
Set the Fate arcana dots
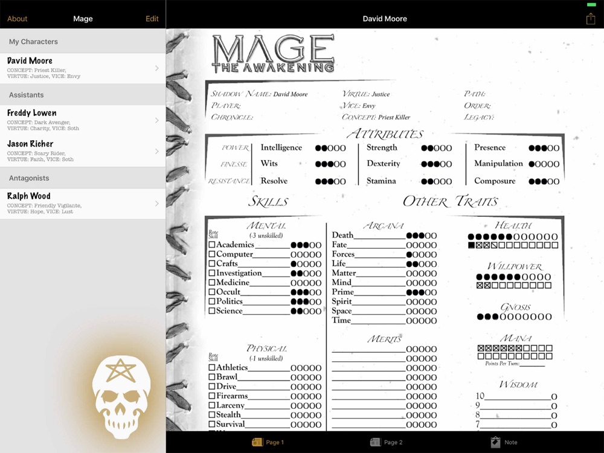point(422,245)
